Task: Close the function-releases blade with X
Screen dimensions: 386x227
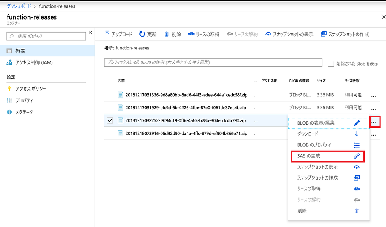Action: click(383, 17)
